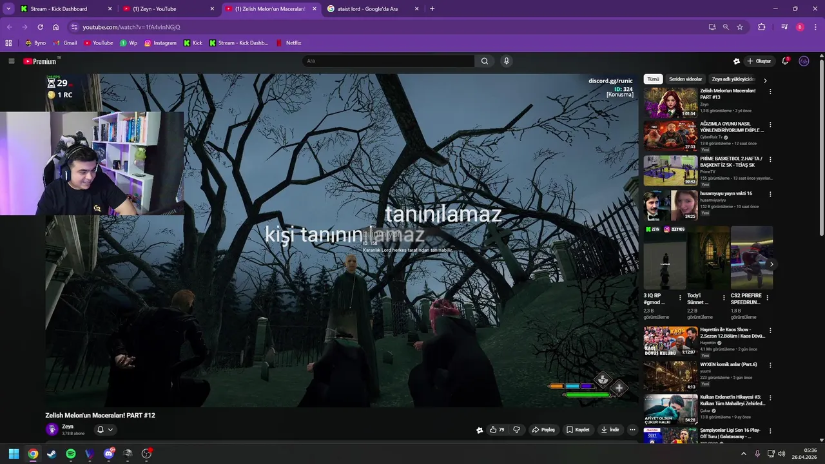This screenshot has width=825, height=464.
Task: Click the zoom magnifier in address bar
Action: (x=726, y=27)
